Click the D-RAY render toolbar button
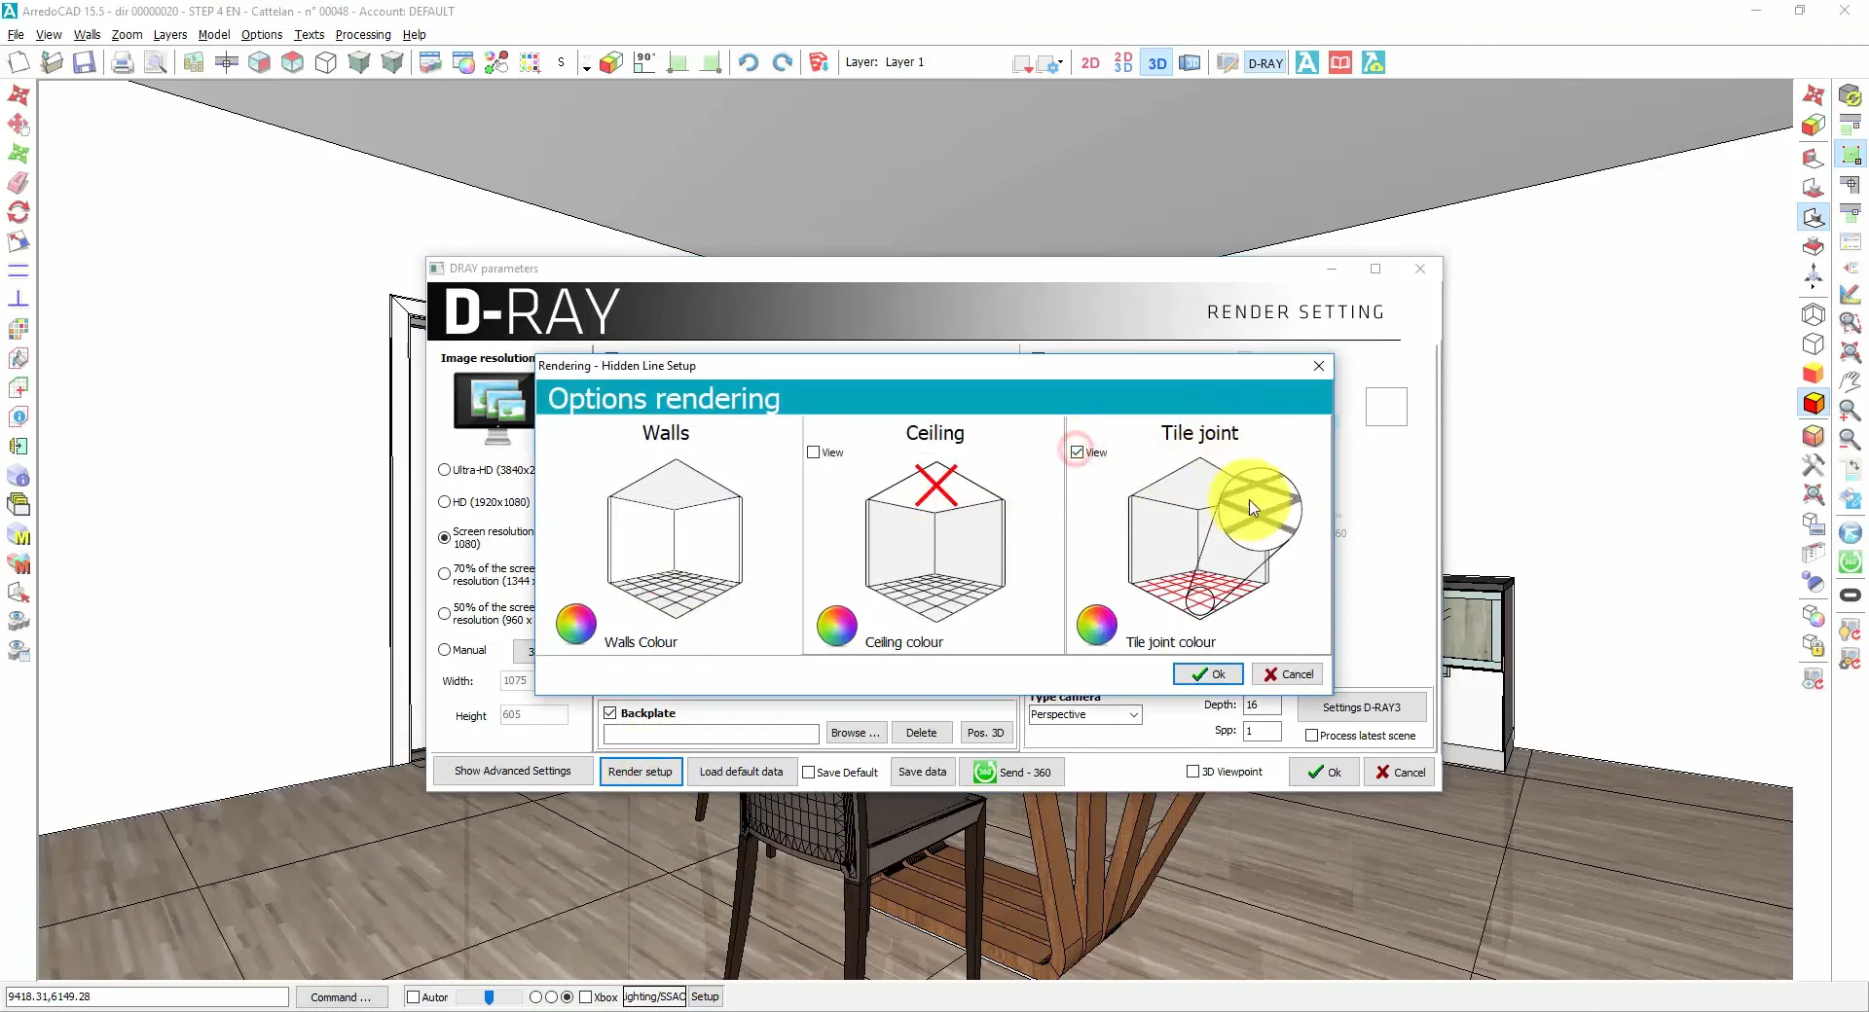Viewport: 1869px width, 1012px height. 1265,63
